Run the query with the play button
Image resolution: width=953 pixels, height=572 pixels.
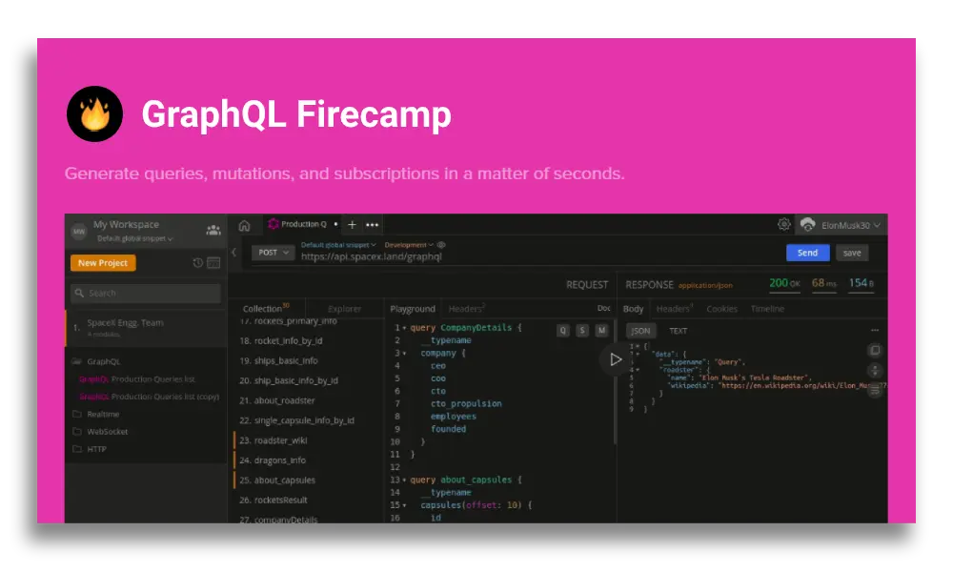click(615, 359)
